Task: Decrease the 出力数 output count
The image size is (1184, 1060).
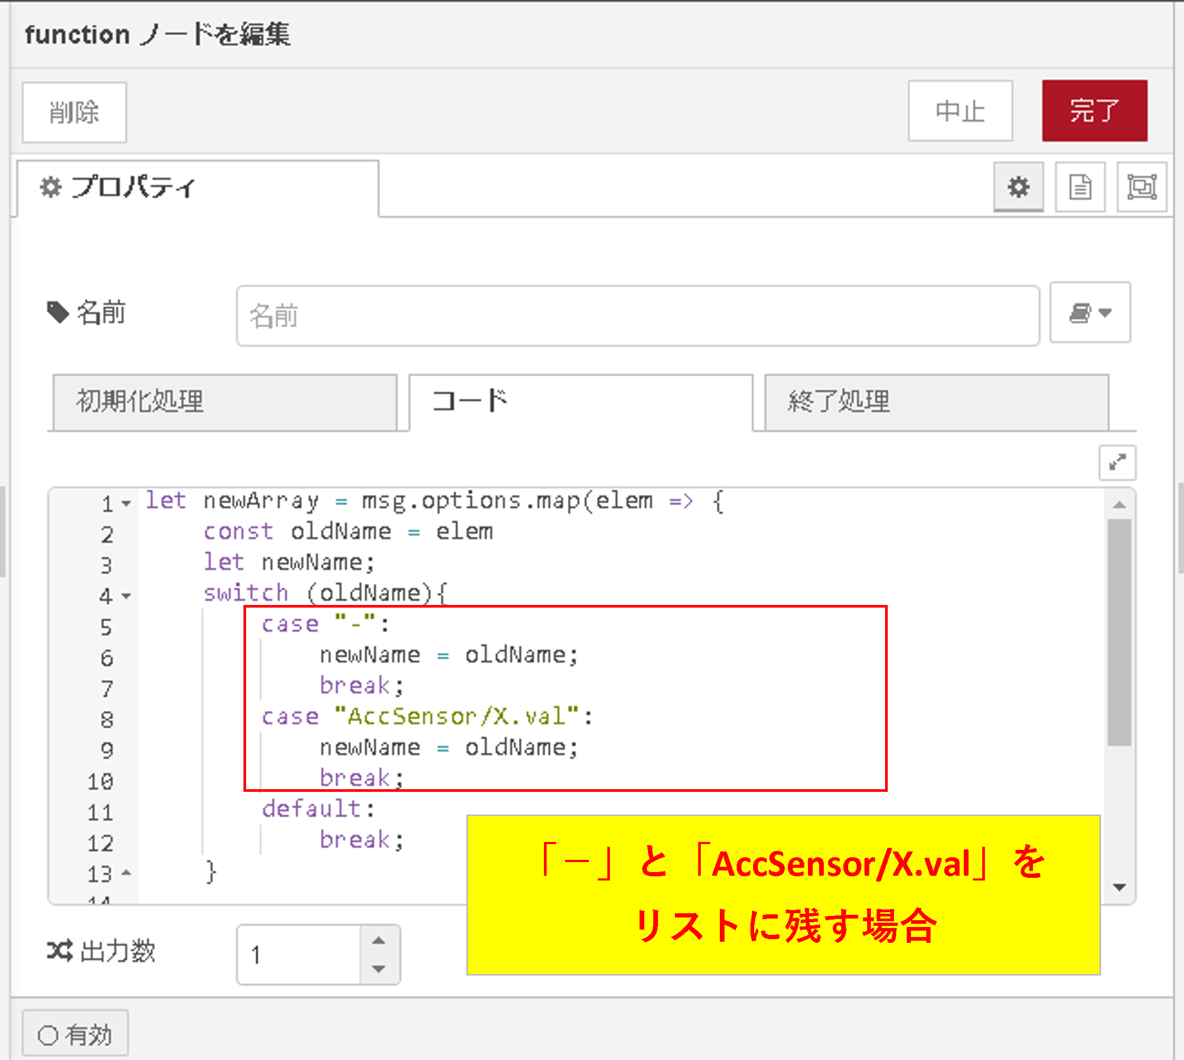Action: (379, 969)
